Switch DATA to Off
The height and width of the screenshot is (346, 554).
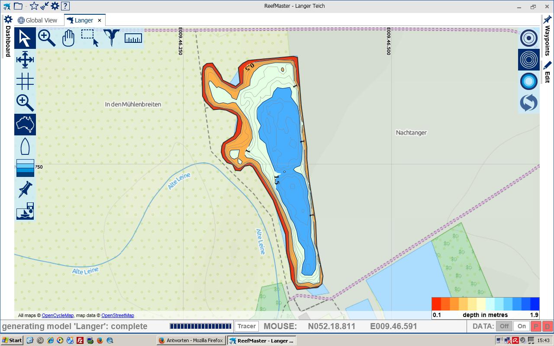point(504,326)
